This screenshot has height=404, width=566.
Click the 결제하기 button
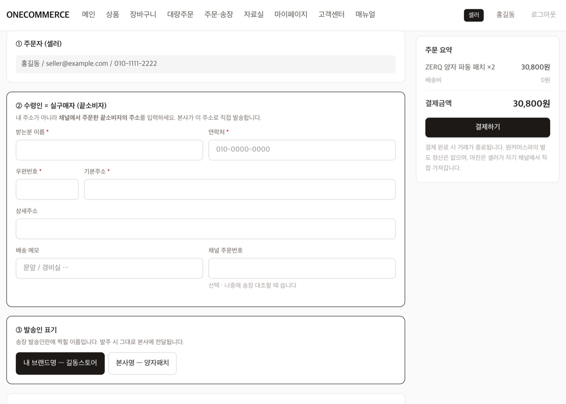click(488, 127)
